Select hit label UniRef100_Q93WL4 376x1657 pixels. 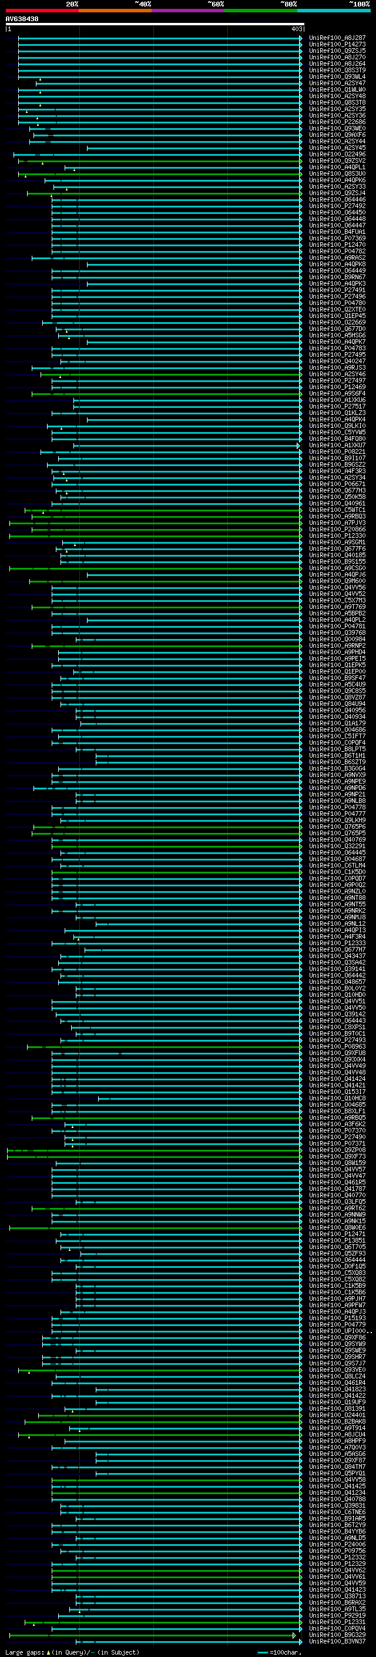coord(337,76)
